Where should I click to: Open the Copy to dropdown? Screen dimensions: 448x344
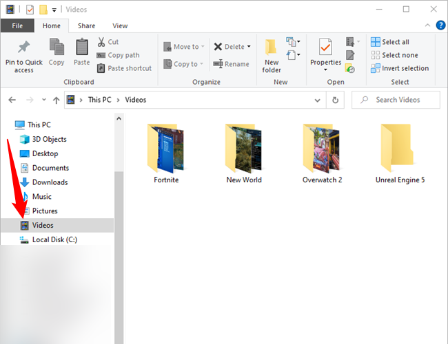coord(183,64)
